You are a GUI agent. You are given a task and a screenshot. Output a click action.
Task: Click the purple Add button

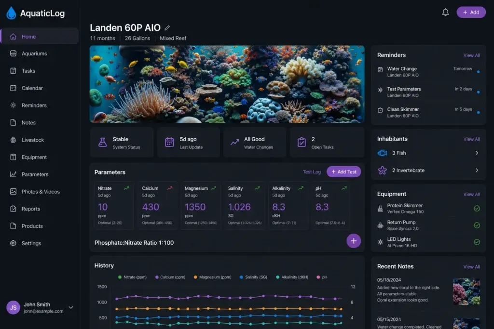(x=471, y=12)
